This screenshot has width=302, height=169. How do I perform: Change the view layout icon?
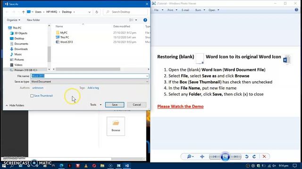click(131, 20)
